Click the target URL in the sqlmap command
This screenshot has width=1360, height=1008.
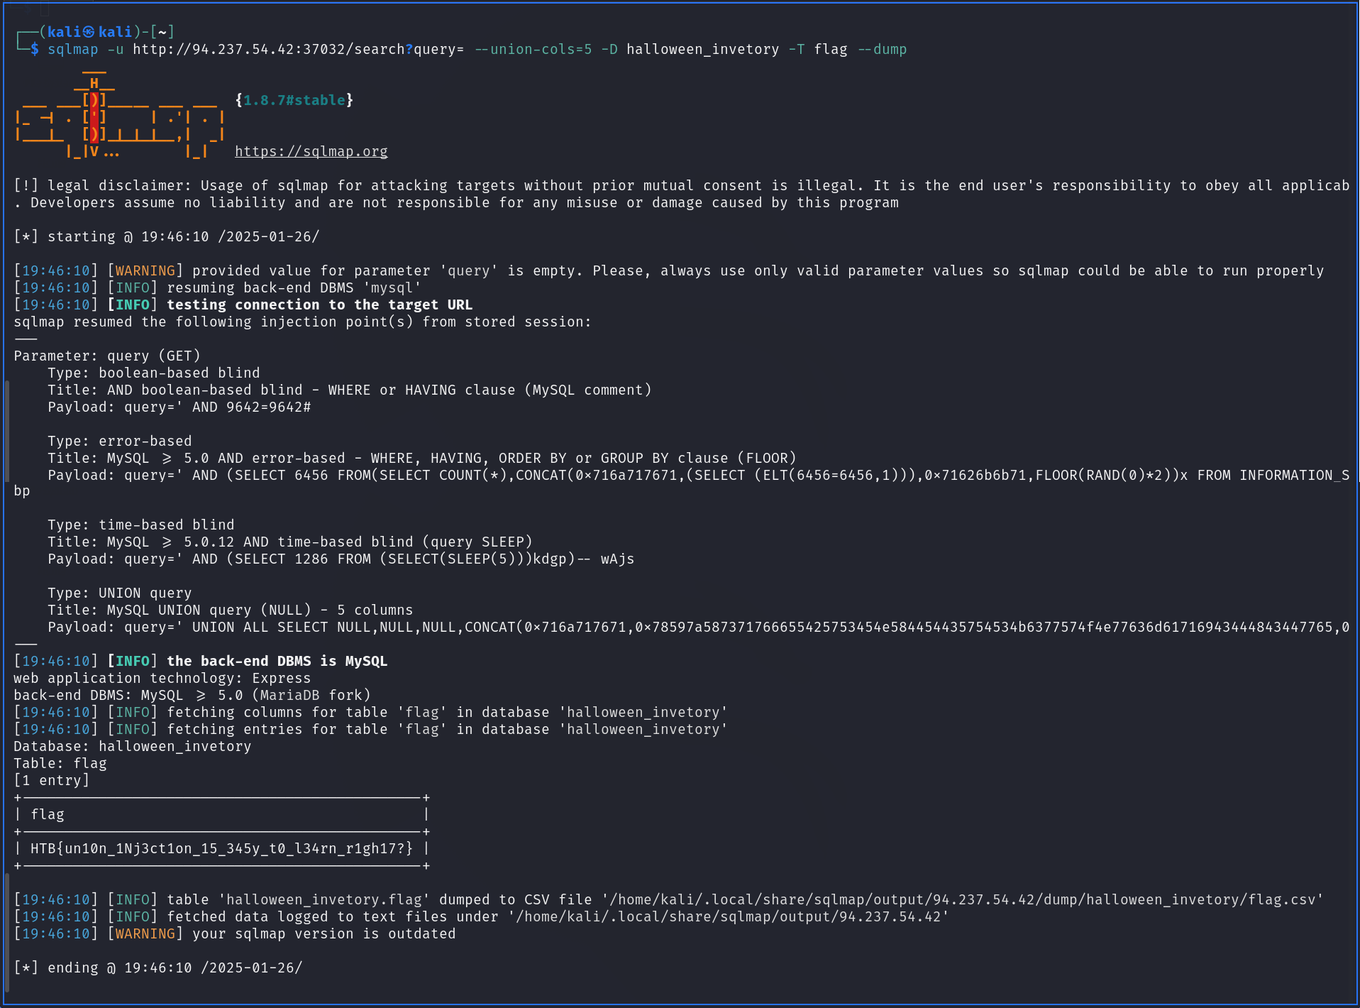click(298, 49)
